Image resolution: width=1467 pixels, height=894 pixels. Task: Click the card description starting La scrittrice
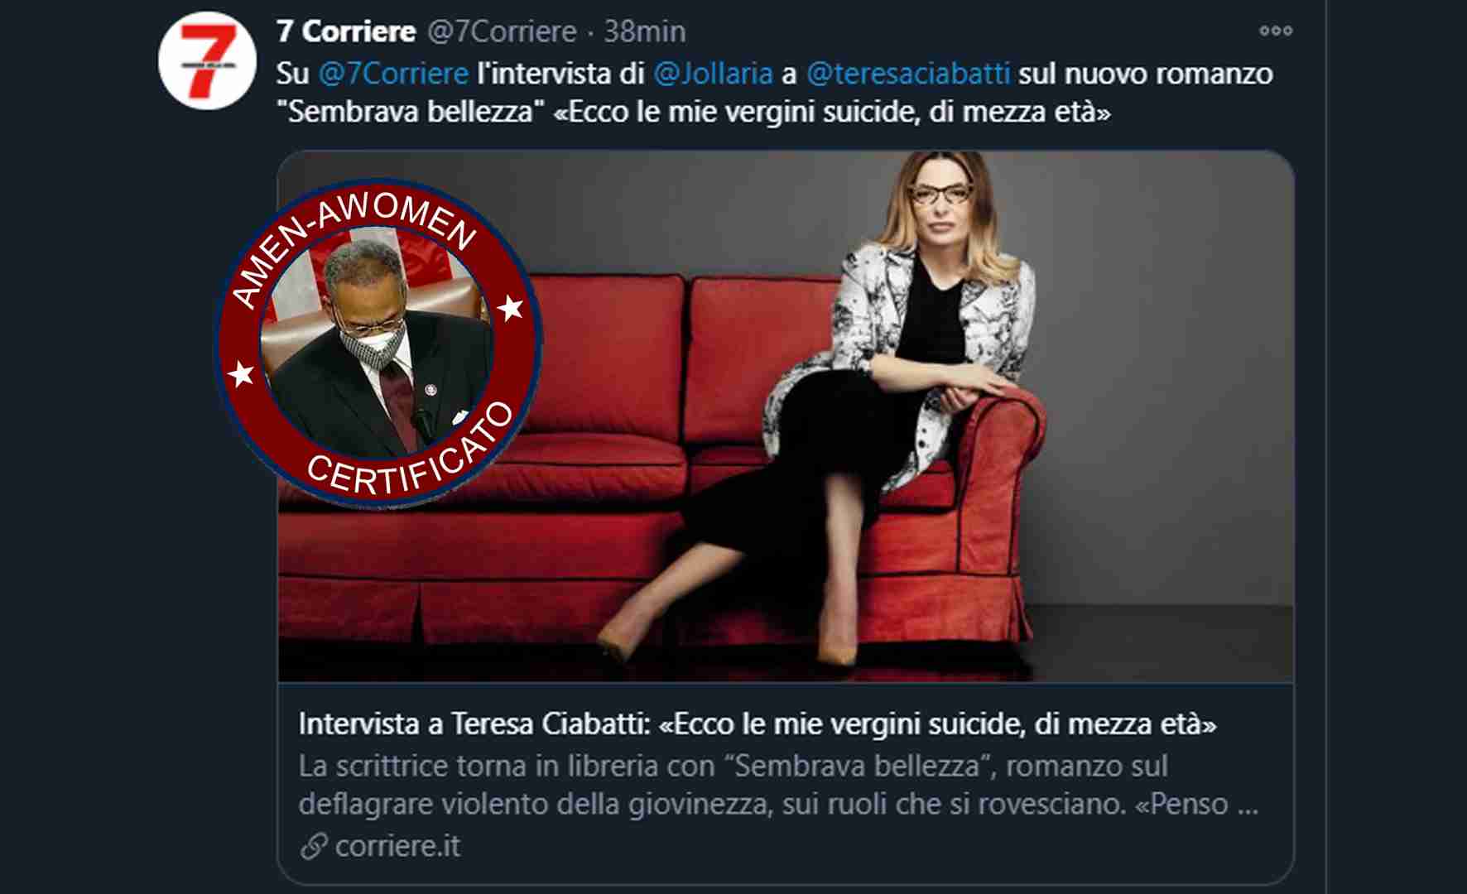(778, 785)
